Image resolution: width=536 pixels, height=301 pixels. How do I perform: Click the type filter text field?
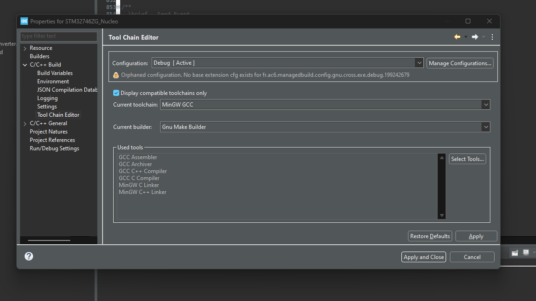tap(58, 36)
